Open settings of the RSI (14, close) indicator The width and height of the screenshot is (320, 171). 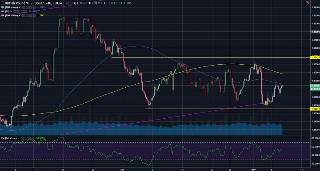[26, 138]
